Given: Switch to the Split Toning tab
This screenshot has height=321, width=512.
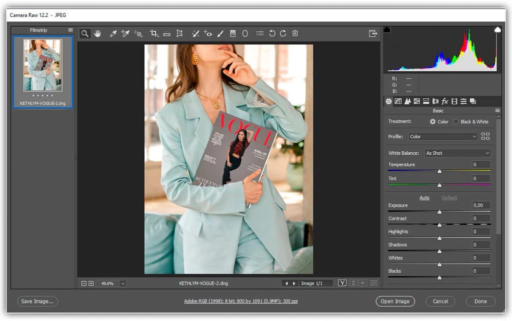Looking at the screenshot, I should click(x=426, y=101).
